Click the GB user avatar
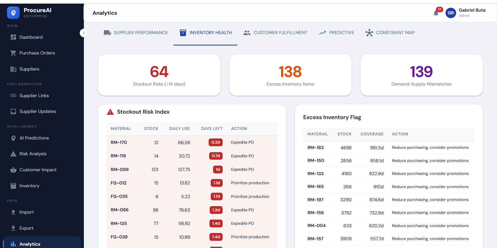The height and width of the screenshot is (248, 497). 451,13
